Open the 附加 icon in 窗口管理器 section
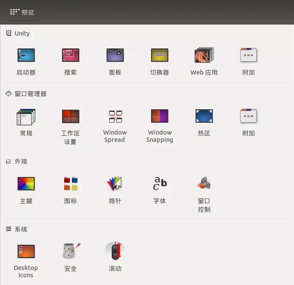 (x=249, y=116)
